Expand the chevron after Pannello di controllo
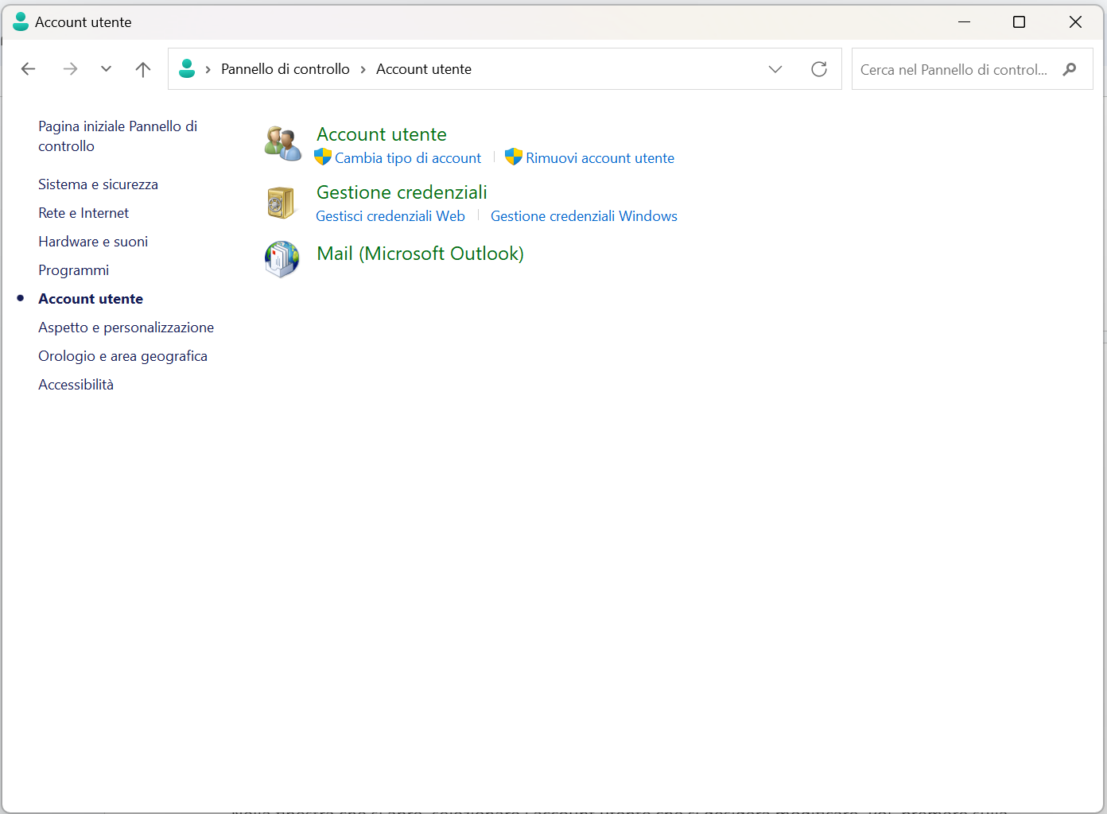The width and height of the screenshot is (1107, 814). (363, 70)
